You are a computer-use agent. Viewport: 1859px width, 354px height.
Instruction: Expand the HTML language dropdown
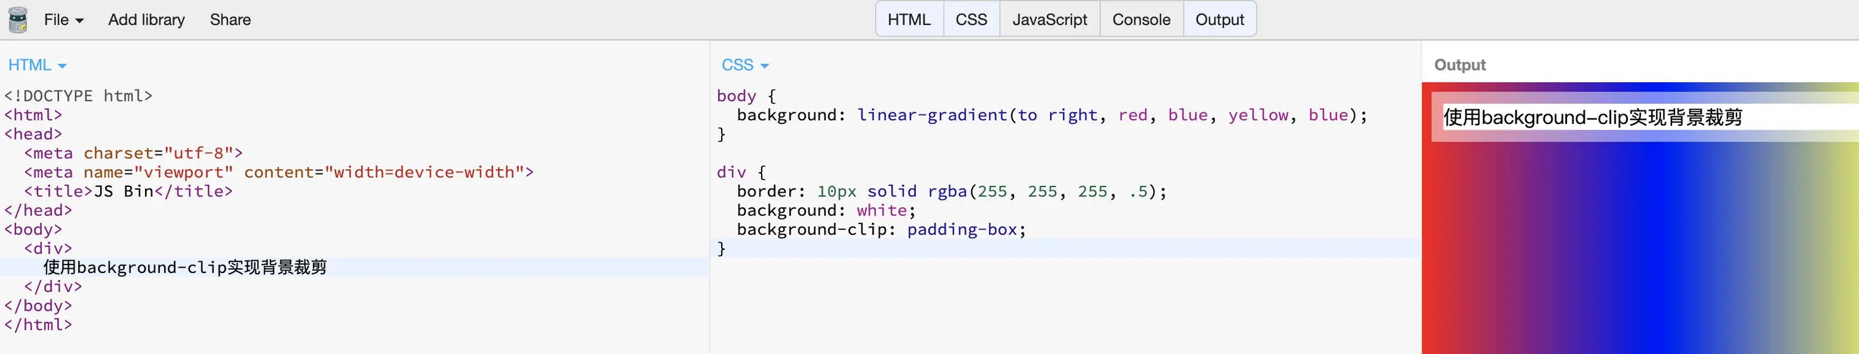[x=37, y=65]
